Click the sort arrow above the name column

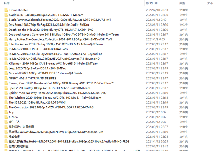pos(74,1)
